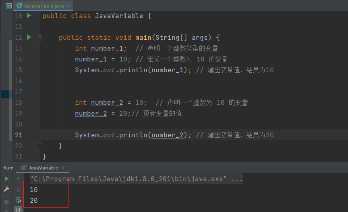
Task: Close the JavaVariable run tab
Action: pos(63,167)
